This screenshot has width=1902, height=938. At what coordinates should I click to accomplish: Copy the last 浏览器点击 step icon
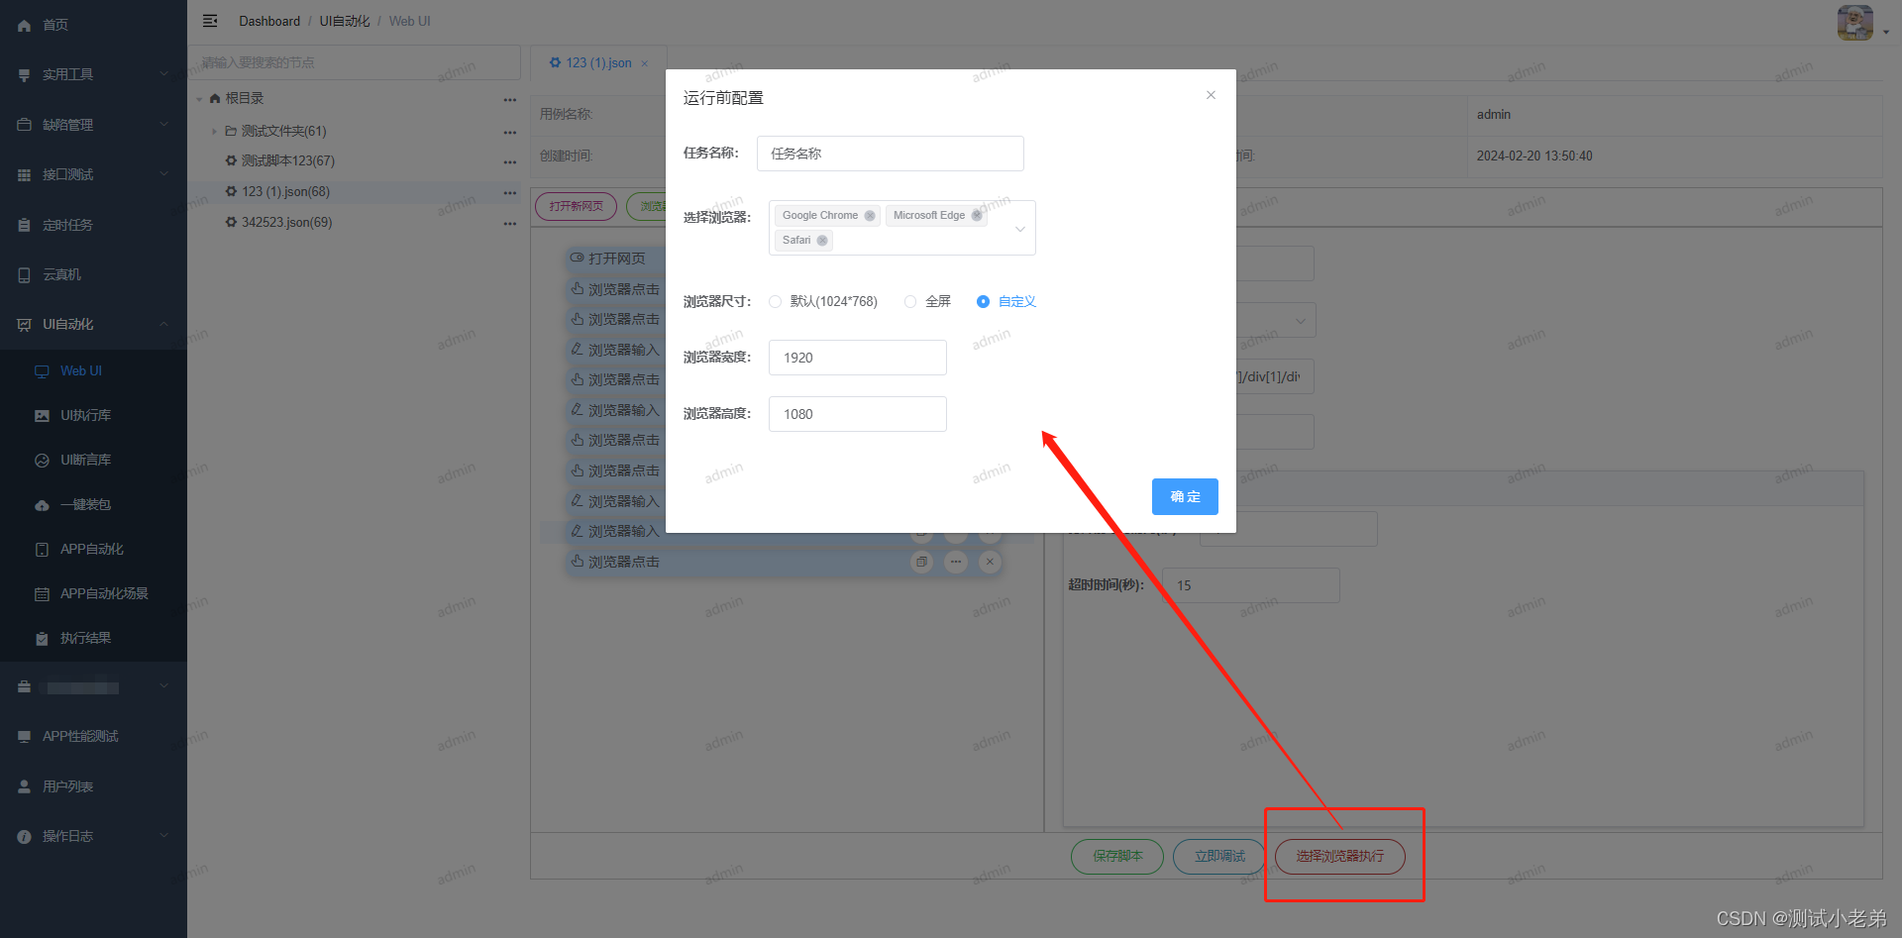921,562
